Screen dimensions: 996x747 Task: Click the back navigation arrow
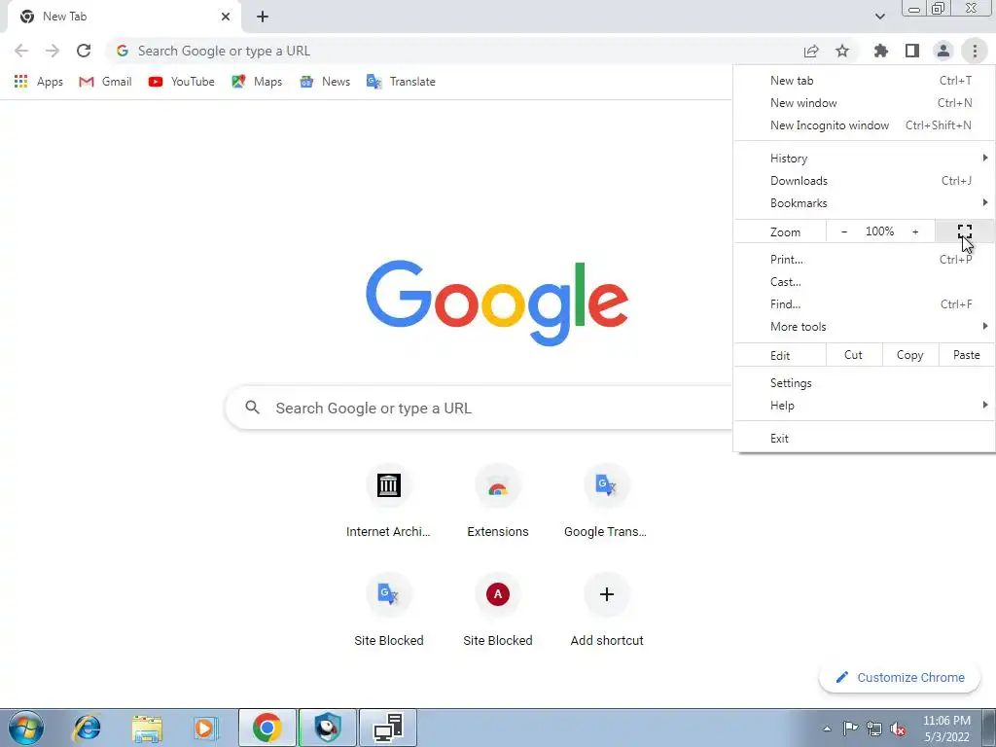tap(21, 51)
